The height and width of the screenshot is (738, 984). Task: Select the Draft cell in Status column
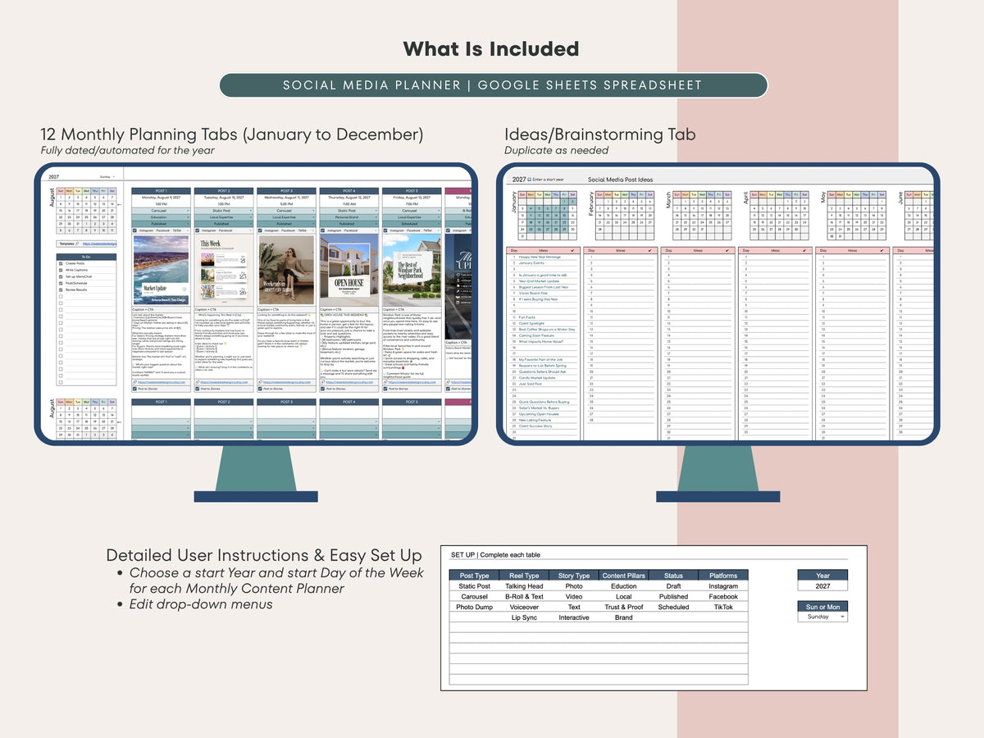pyautogui.click(x=673, y=586)
